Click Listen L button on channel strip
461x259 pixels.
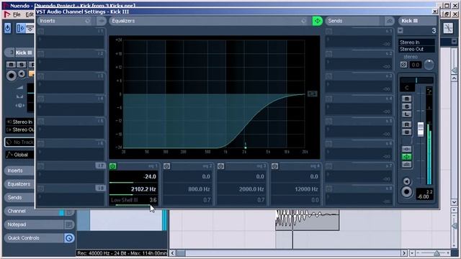click(406, 114)
